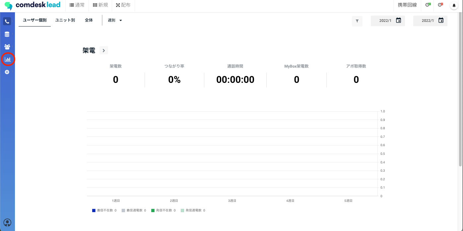Open the users group sidebar icon
The image size is (463, 231).
[x=7, y=47]
